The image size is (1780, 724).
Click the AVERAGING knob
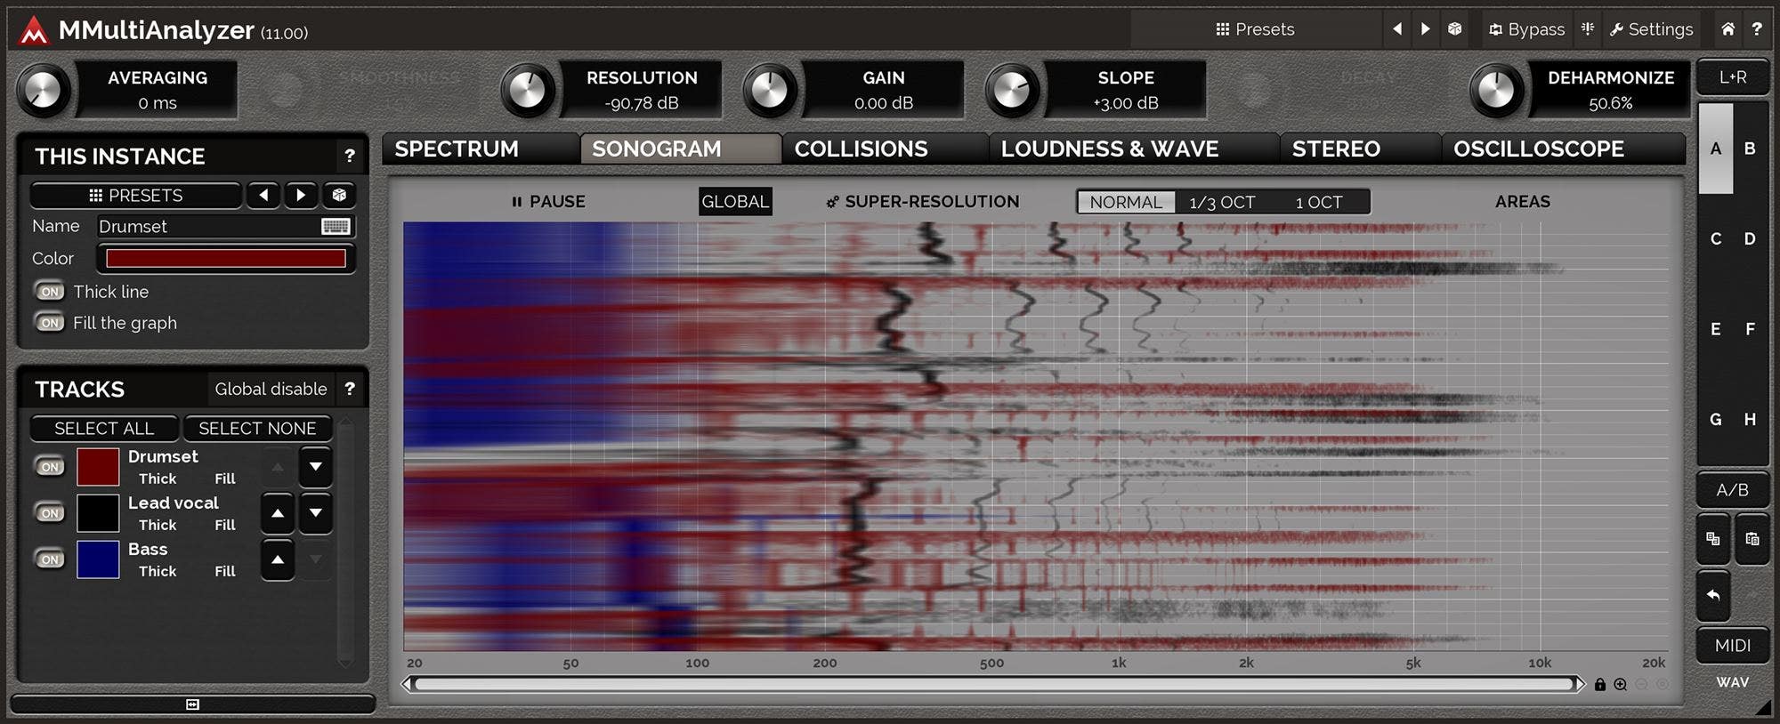(43, 90)
